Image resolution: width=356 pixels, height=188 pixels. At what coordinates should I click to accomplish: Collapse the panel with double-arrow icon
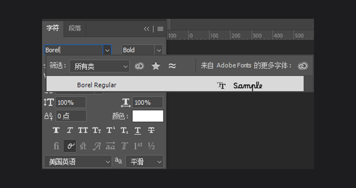[146, 29]
